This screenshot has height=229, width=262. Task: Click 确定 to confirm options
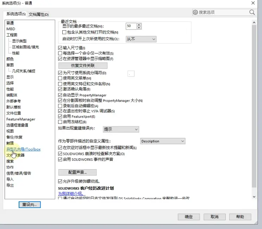(189, 217)
